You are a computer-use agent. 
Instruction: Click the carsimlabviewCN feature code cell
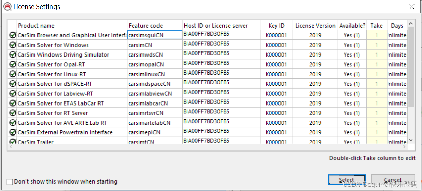click(x=155, y=93)
